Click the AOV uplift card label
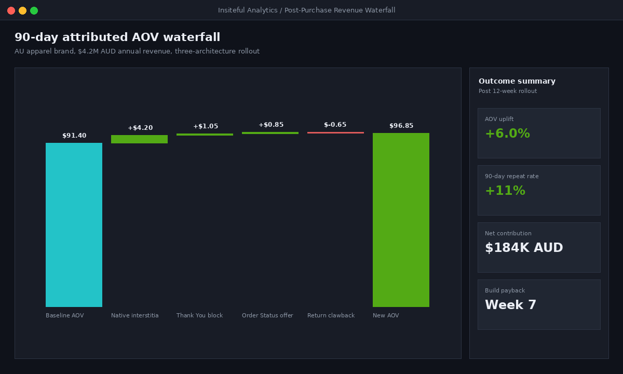Viewport: 623px width, 374px height. pos(499,119)
